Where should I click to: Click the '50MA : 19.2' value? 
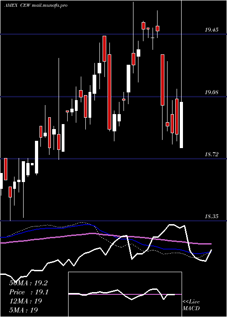28,283
